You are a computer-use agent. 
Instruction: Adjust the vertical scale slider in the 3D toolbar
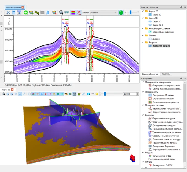105,94
